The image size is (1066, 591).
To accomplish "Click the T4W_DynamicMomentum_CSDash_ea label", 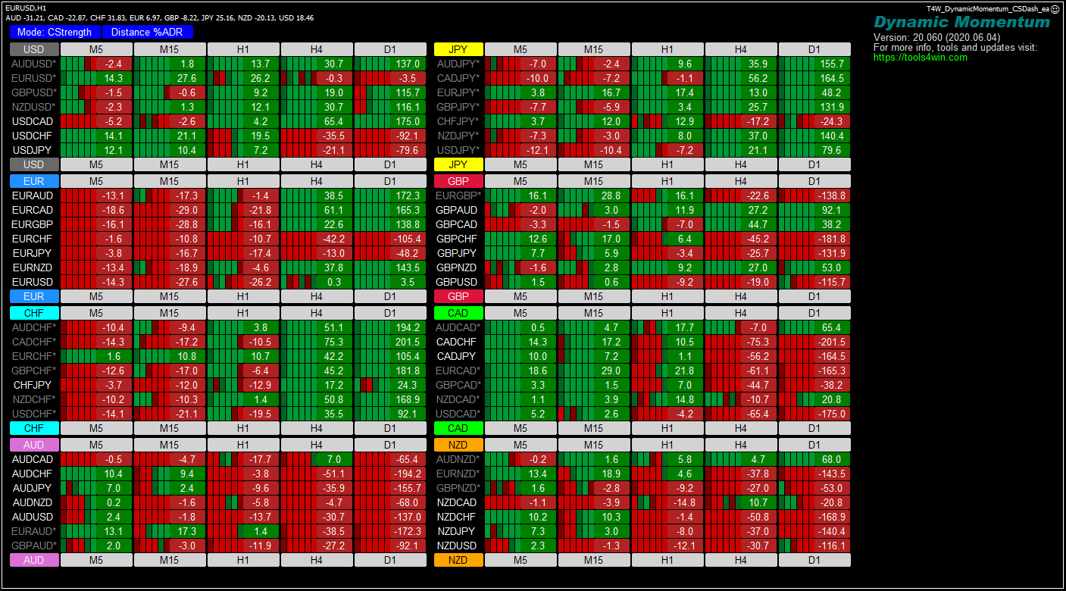I will click(x=988, y=8).
